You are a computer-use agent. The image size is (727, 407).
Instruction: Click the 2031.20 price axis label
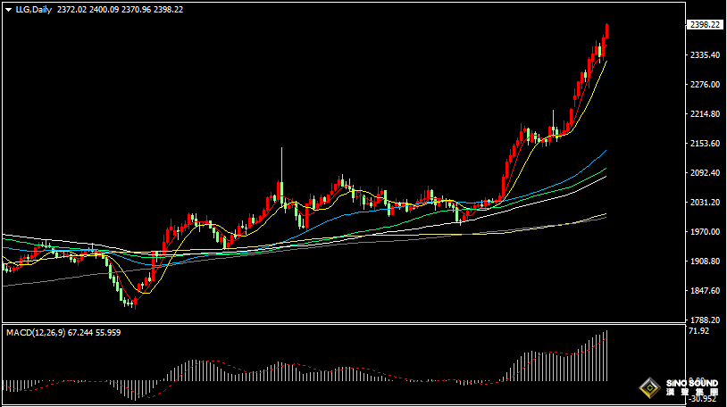[706, 203]
